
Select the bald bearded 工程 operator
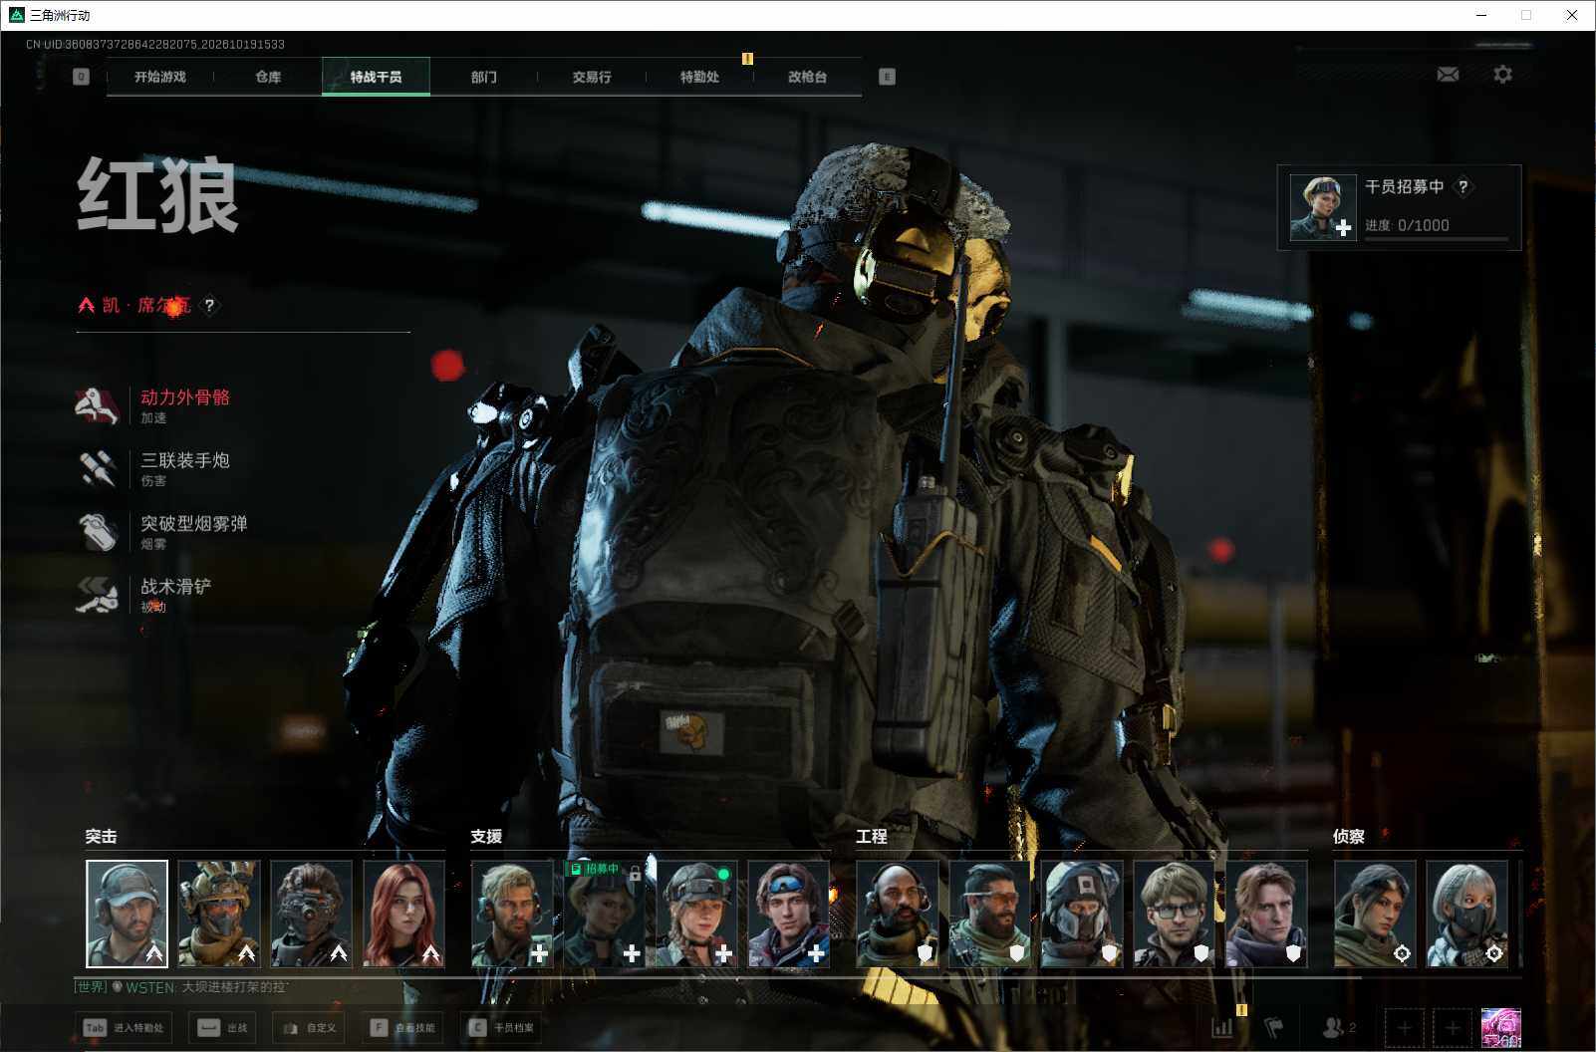point(897,914)
